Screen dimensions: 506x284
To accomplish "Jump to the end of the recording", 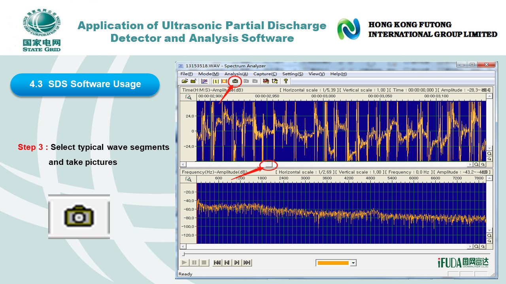I will (247, 262).
